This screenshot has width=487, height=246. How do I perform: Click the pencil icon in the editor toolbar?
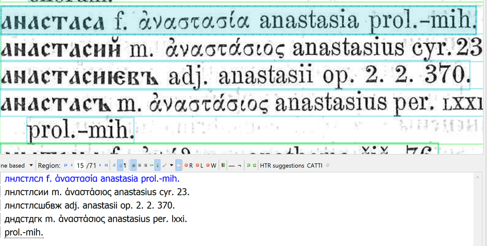tap(164, 166)
